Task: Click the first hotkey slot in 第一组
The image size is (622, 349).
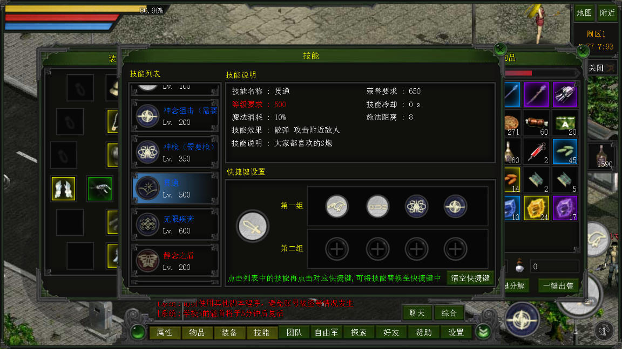Action: [x=337, y=206]
